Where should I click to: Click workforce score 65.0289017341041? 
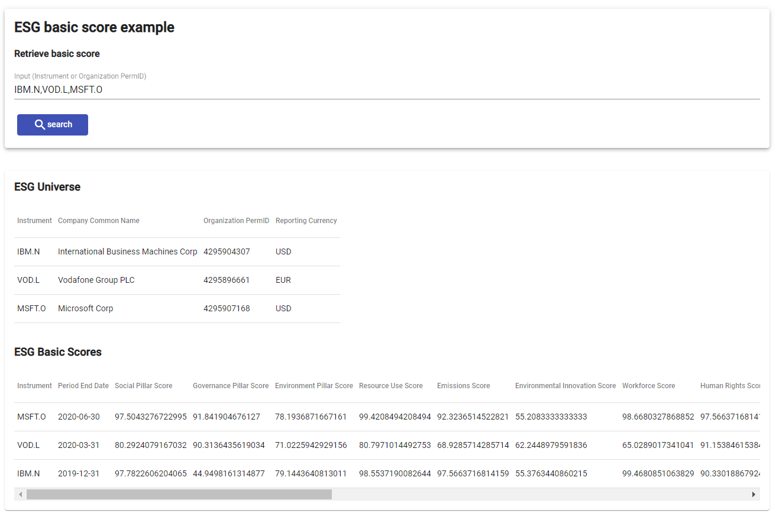658,445
